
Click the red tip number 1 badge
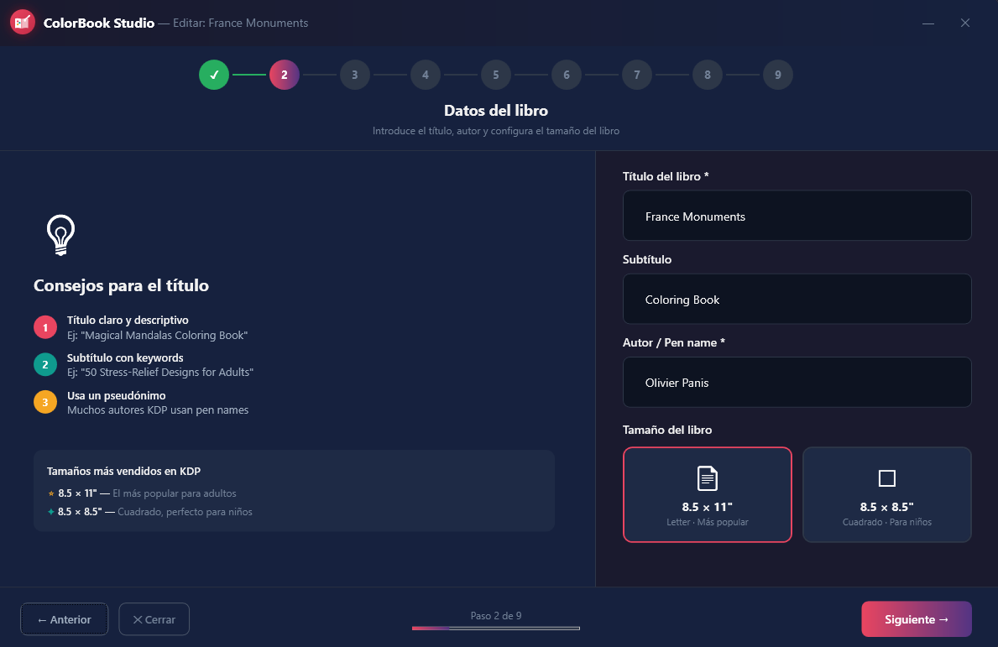tap(45, 327)
